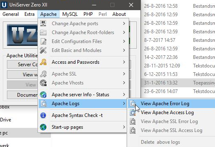Click the Apache Syntax Check info icon

[43, 115]
